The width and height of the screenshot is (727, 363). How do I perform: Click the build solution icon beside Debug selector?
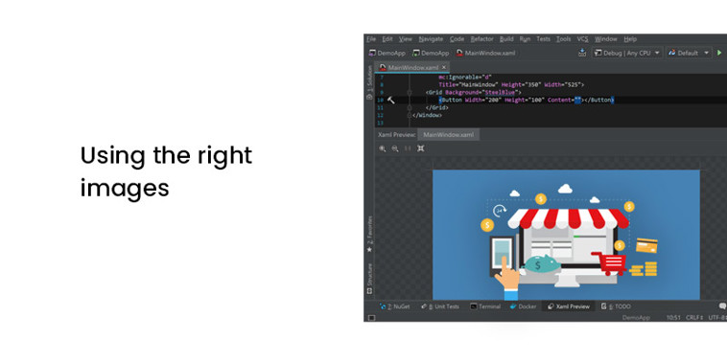[582, 54]
